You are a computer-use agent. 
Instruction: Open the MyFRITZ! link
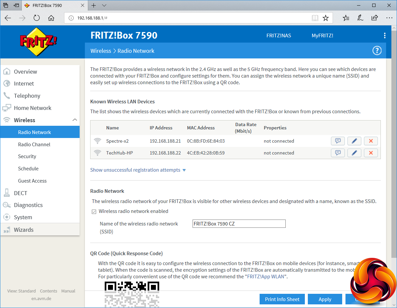(x=322, y=36)
